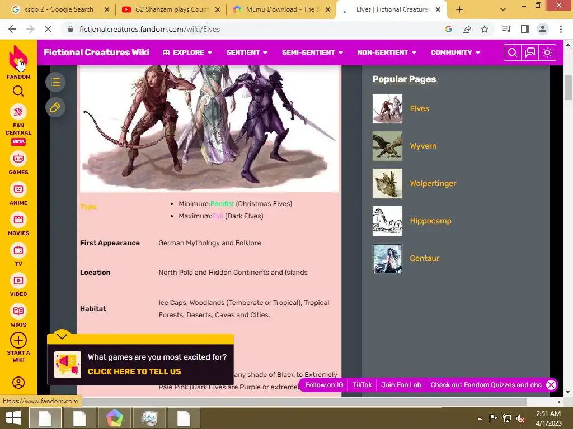The image size is (573, 429).
Task: Close the csgo 2 Google Search tab
Action: point(107,9)
